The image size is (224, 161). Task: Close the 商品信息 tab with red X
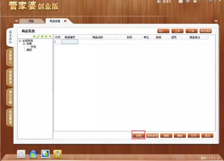coord(65,21)
